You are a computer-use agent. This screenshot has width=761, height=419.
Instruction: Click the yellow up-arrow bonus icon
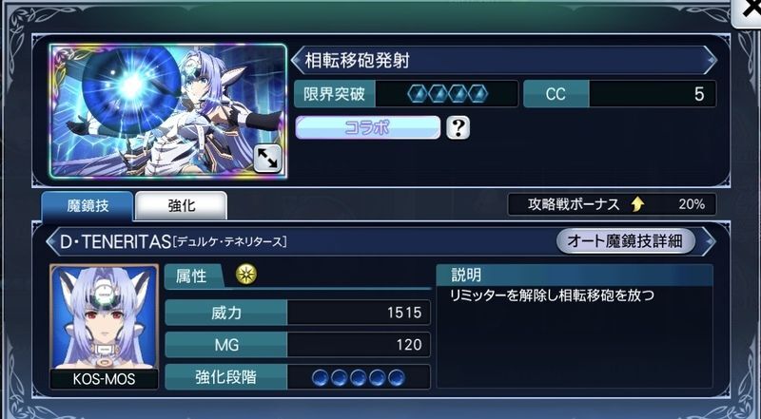point(637,204)
